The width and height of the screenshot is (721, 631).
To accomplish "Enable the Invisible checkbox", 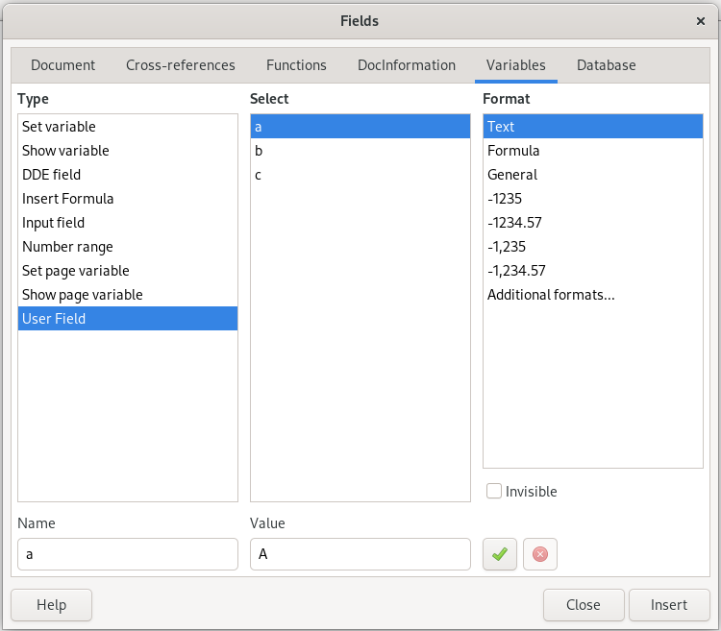I will coord(495,492).
